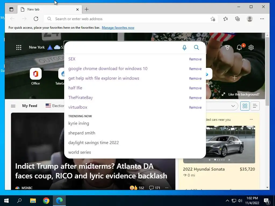Switch to Election feed tab
Screen dimensions: 275x206
[x=55, y=106]
